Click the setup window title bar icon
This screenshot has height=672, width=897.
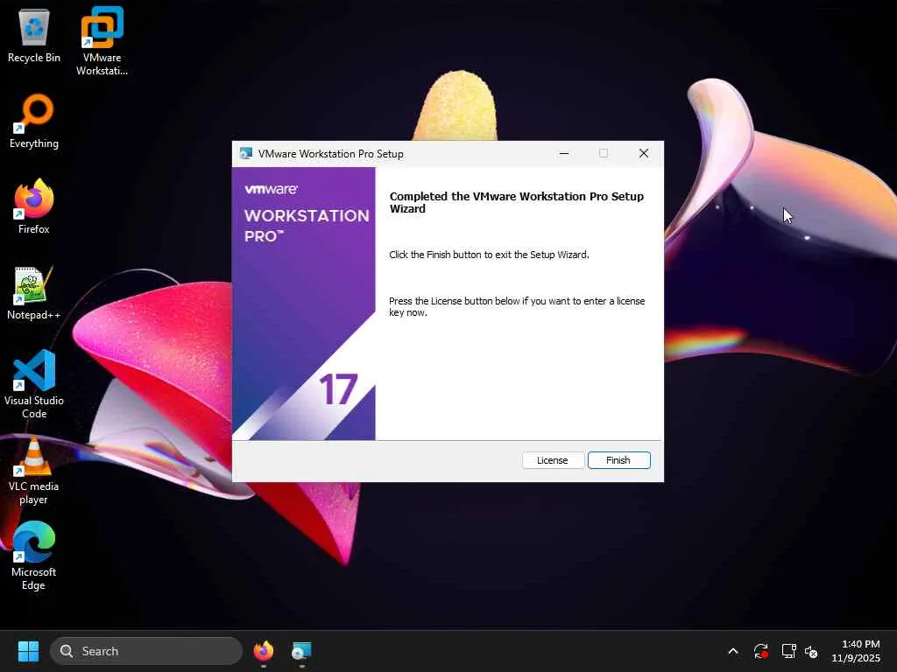(246, 153)
